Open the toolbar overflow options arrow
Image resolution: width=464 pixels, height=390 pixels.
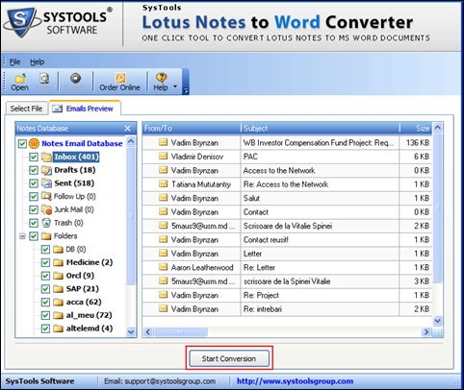click(x=186, y=91)
